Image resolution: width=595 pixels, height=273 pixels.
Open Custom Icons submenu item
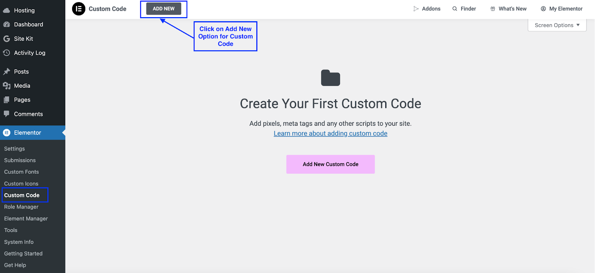[21, 184]
